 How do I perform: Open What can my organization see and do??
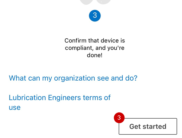(73, 78)
